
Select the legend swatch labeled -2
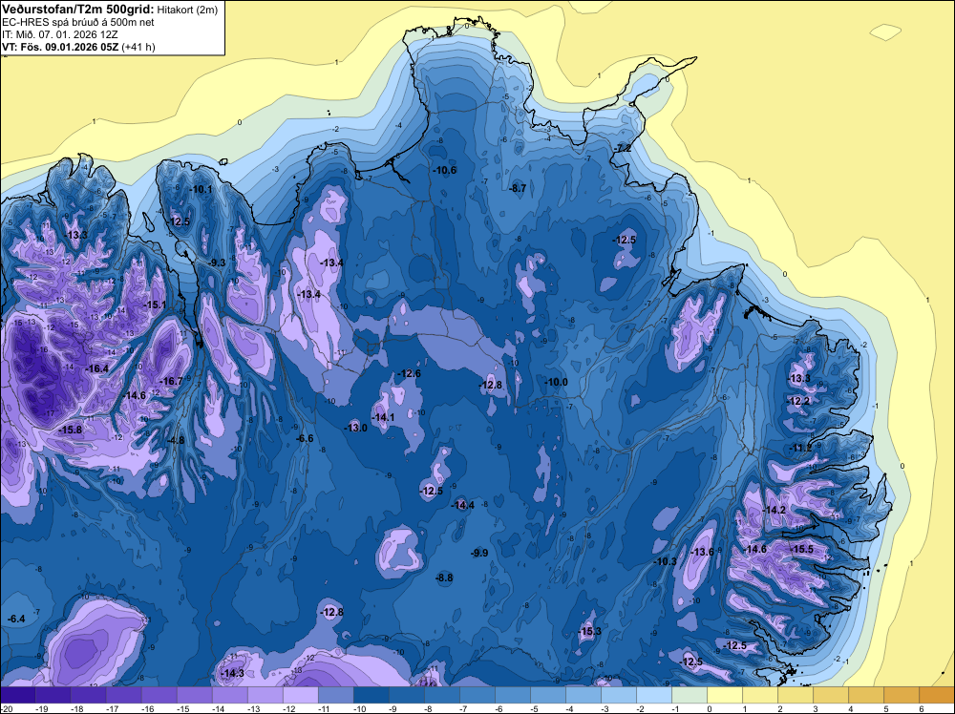pyautogui.click(x=654, y=695)
